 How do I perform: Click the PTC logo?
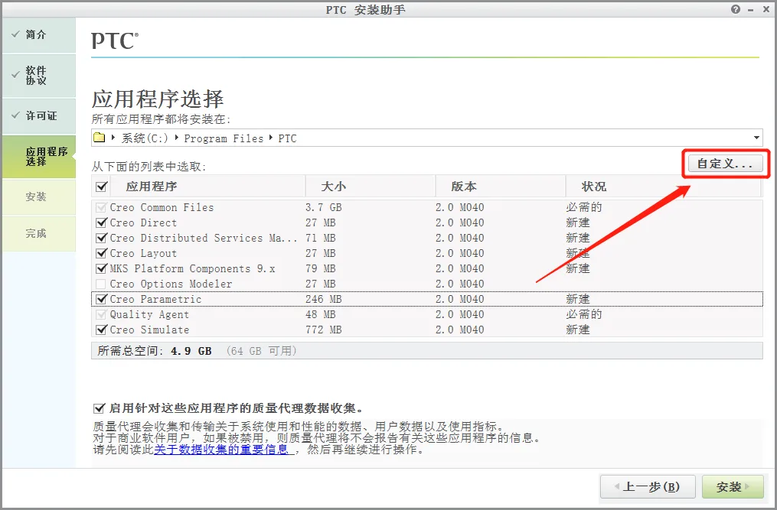[115, 41]
